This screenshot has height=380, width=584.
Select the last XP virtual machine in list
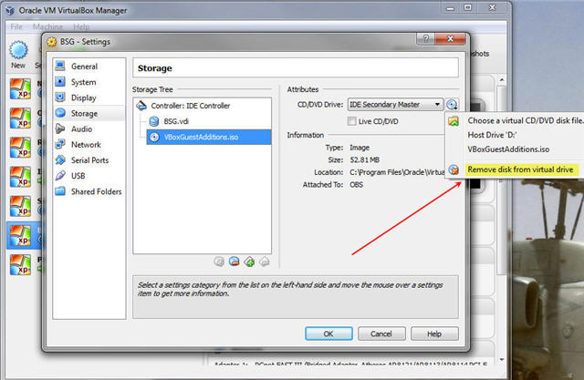tap(20, 265)
